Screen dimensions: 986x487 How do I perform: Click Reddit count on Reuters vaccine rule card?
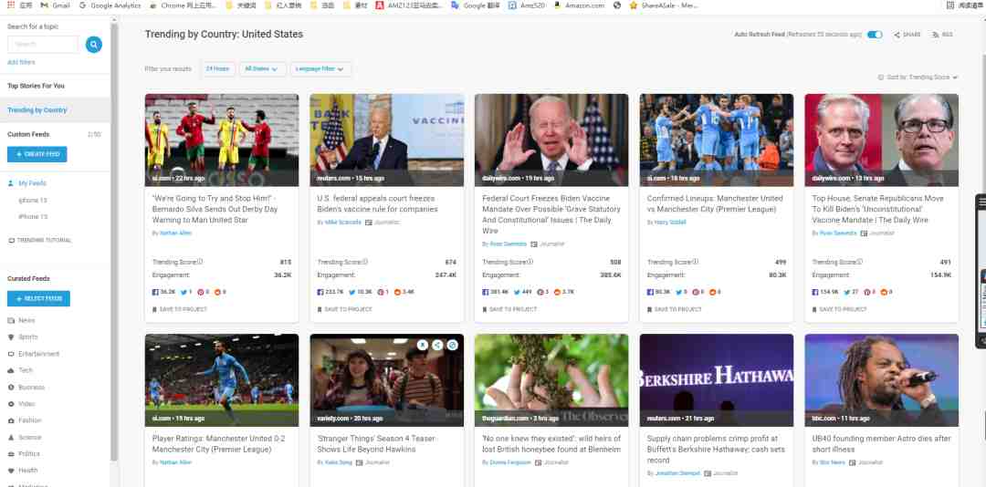click(404, 292)
